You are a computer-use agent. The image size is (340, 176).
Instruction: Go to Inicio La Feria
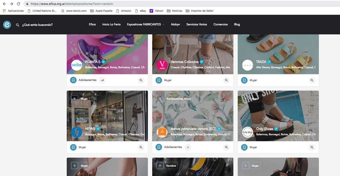coord(111,24)
